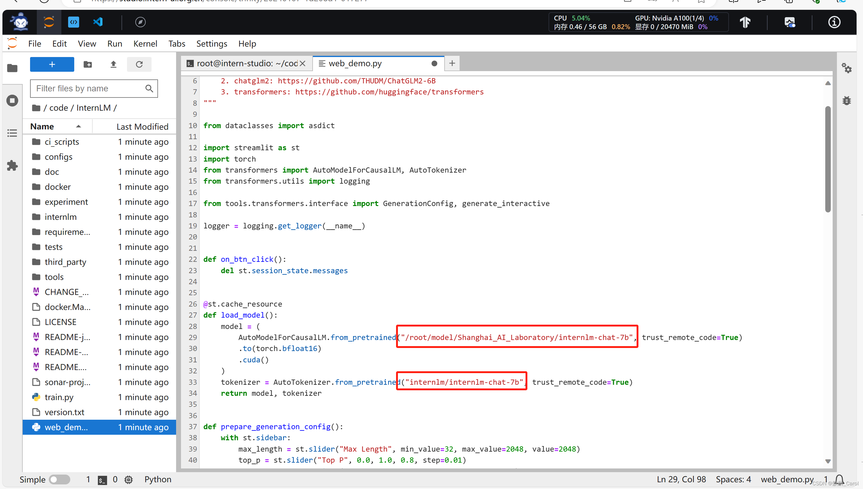Sort files by Last Modified column
863x489 pixels.
click(142, 127)
